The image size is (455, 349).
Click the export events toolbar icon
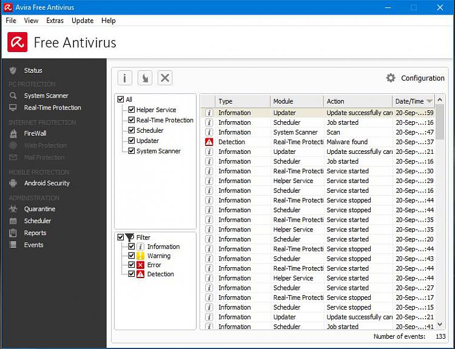coord(145,78)
